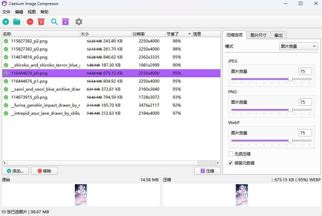Viewport: 322px width, 216px height.
Task: Switch to the 图片尺寸 tab
Action: (x=259, y=35)
